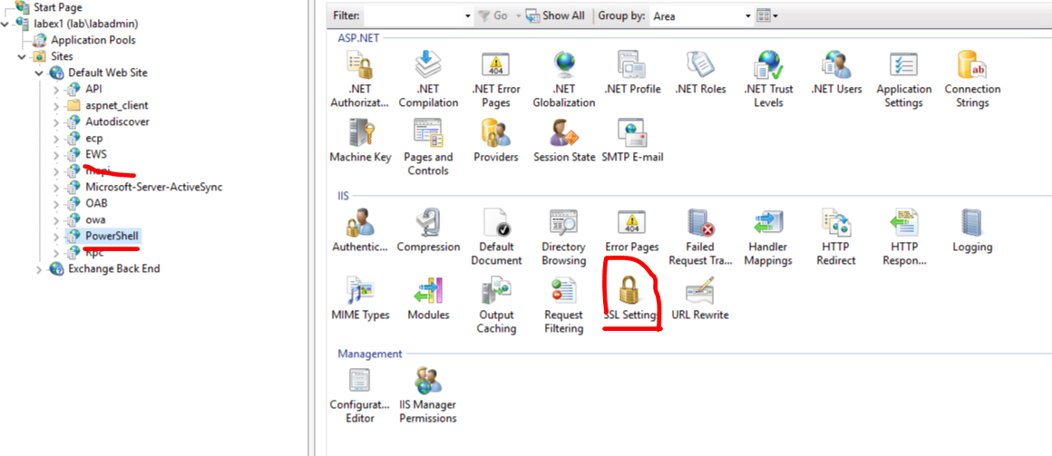
Task: Open .NET Globalization feature
Action: pos(563,80)
